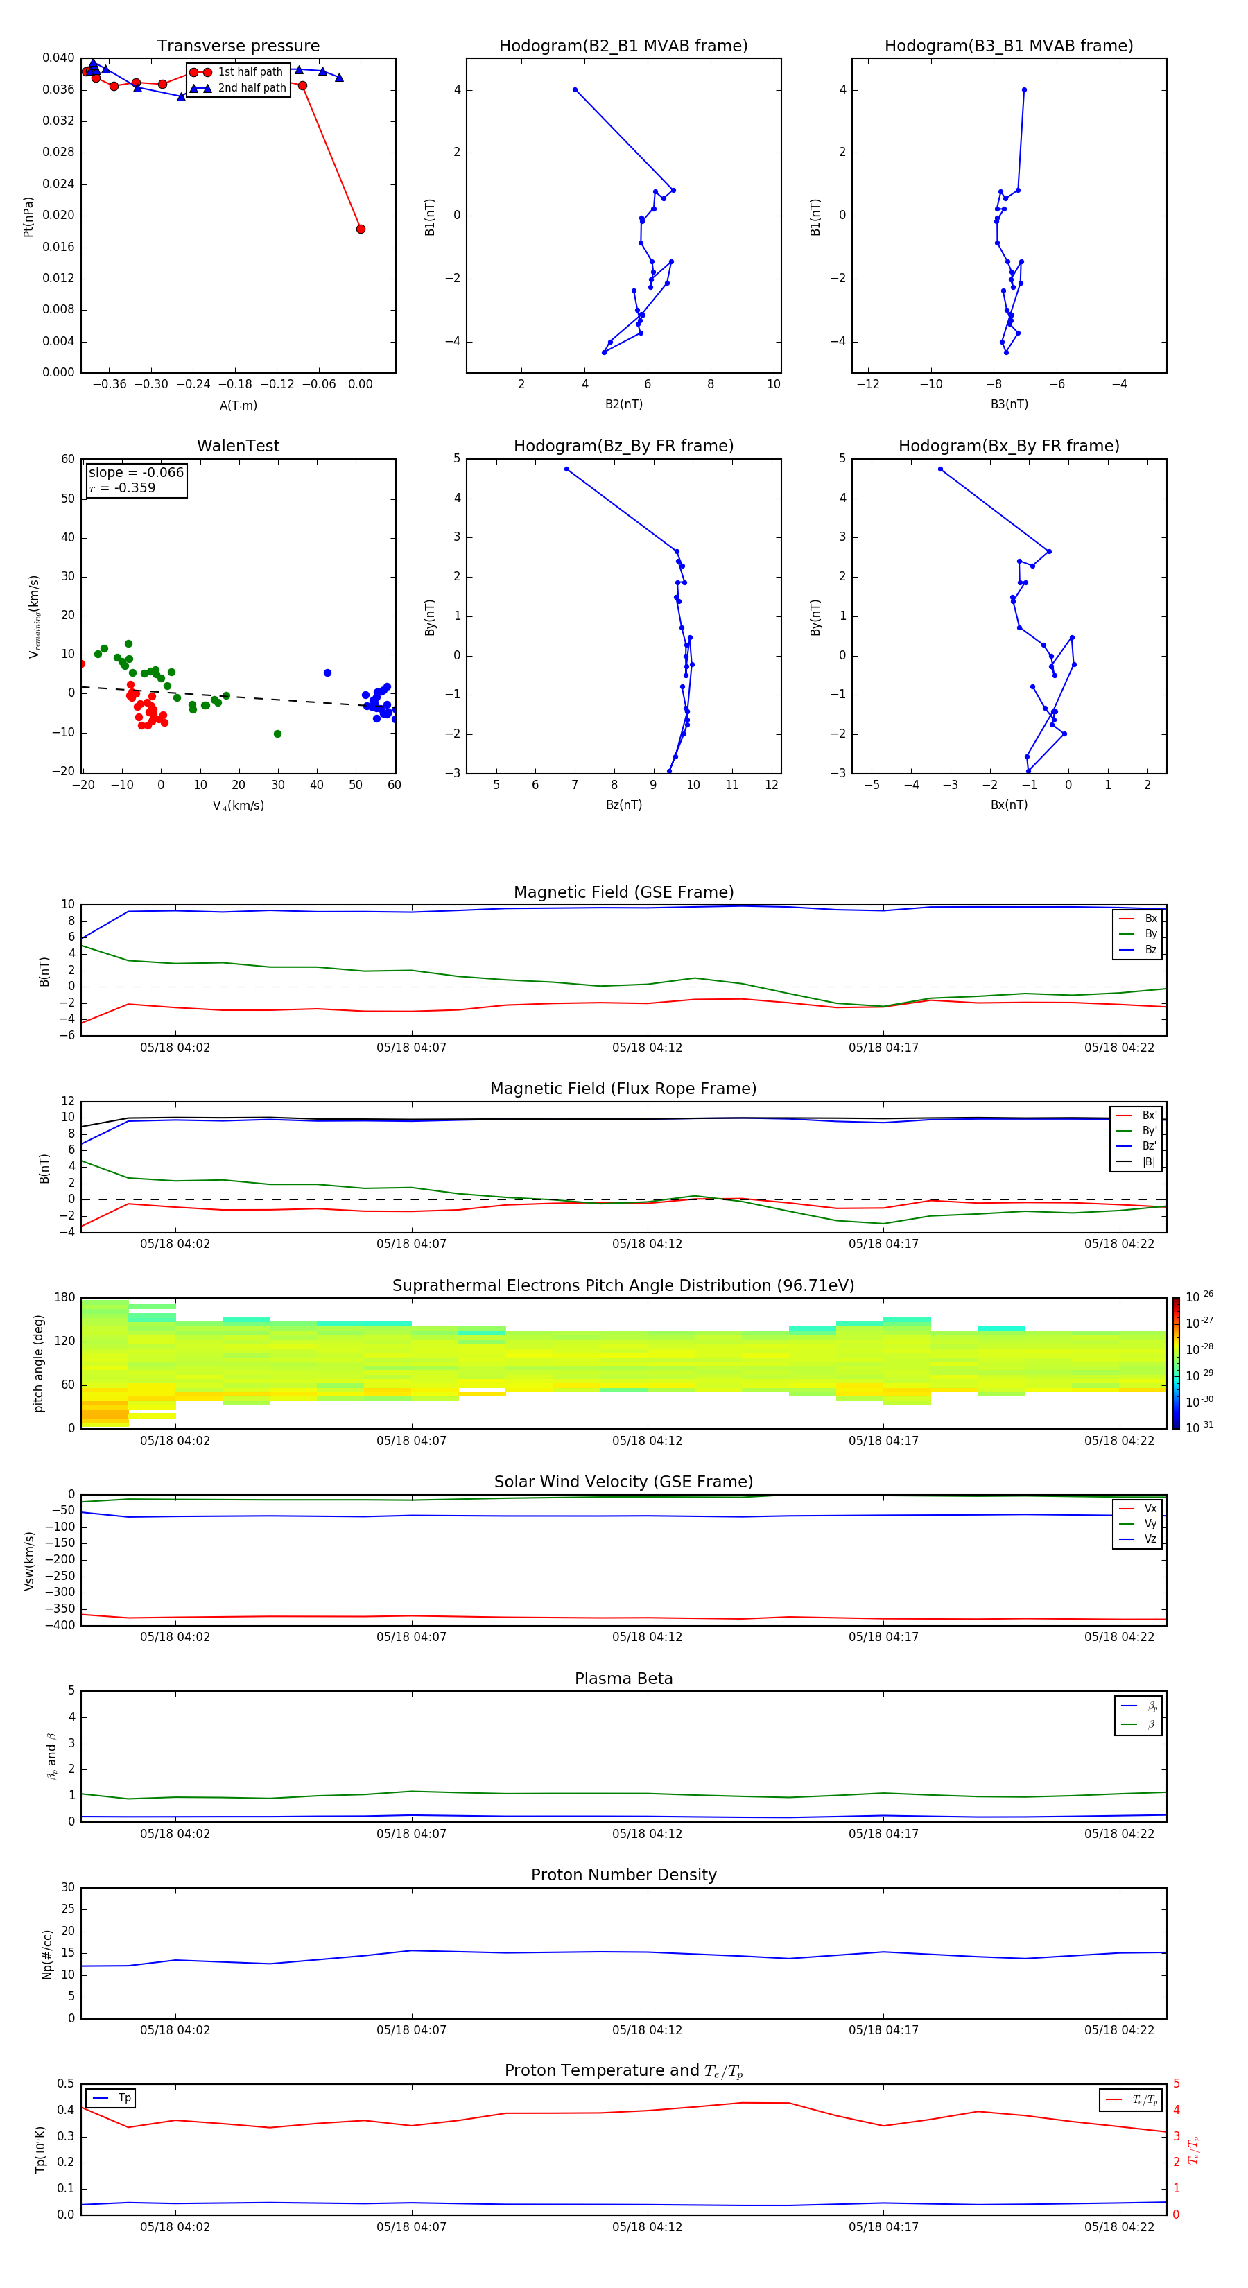Click the 'Bz(nT)' x-axis label
Screen dimensions: 1248x2288
click(623, 806)
